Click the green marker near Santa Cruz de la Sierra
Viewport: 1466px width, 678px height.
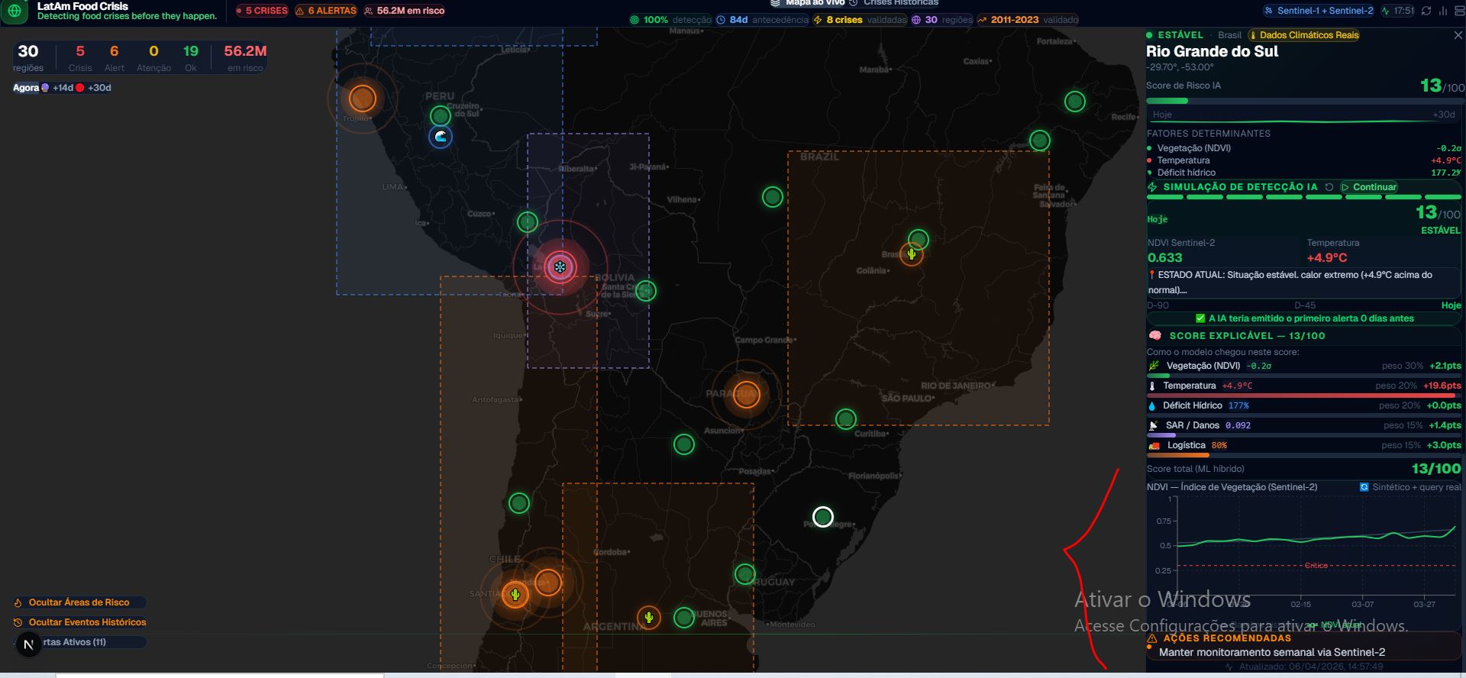tap(646, 291)
